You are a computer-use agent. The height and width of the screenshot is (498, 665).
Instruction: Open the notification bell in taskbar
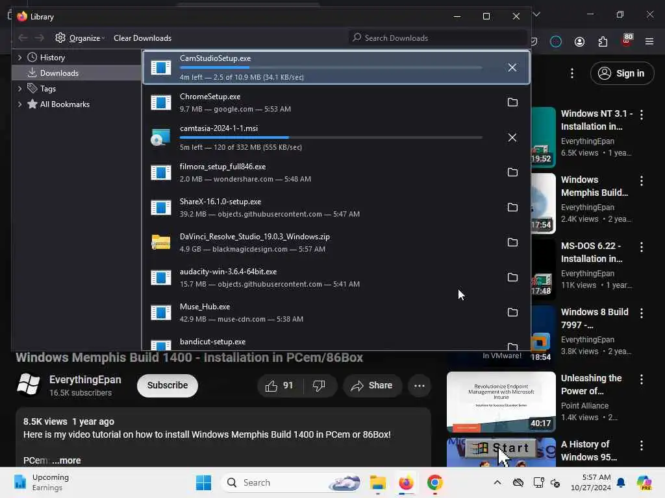point(621,482)
